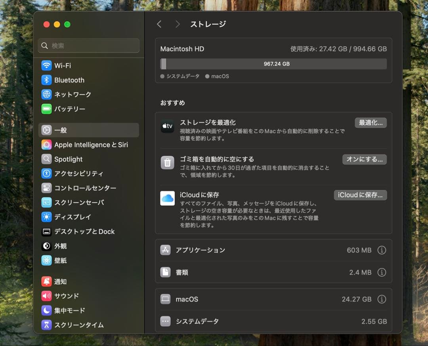Click コントロールセンター icon
The height and width of the screenshot is (346, 428).
point(46,188)
